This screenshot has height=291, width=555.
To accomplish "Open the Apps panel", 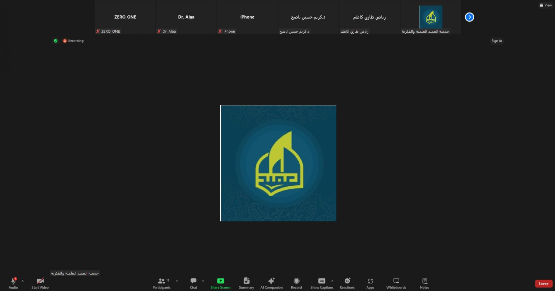I will pos(370,283).
